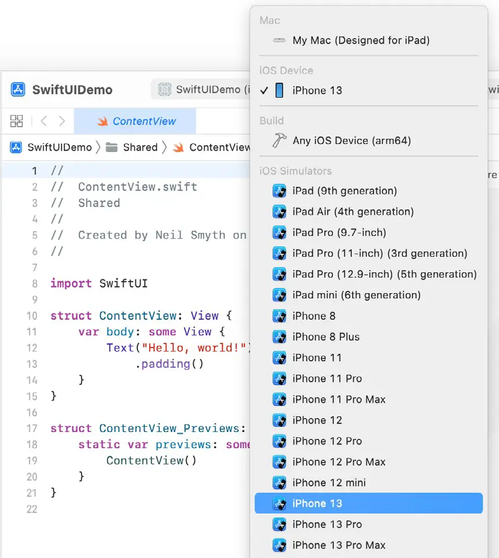The width and height of the screenshot is (499, 558).
Task: Select the checked iPhone 13 iOS Device entry
Action: point(368,90)
